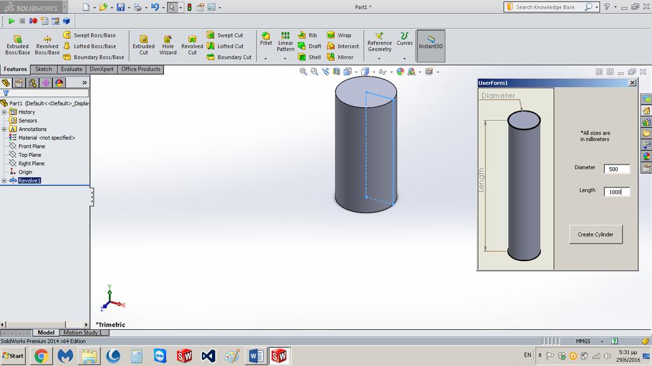Select Right Plane in the feature tree
The height and width of the screenshot is (366, 652).
[x=27, y=163]
